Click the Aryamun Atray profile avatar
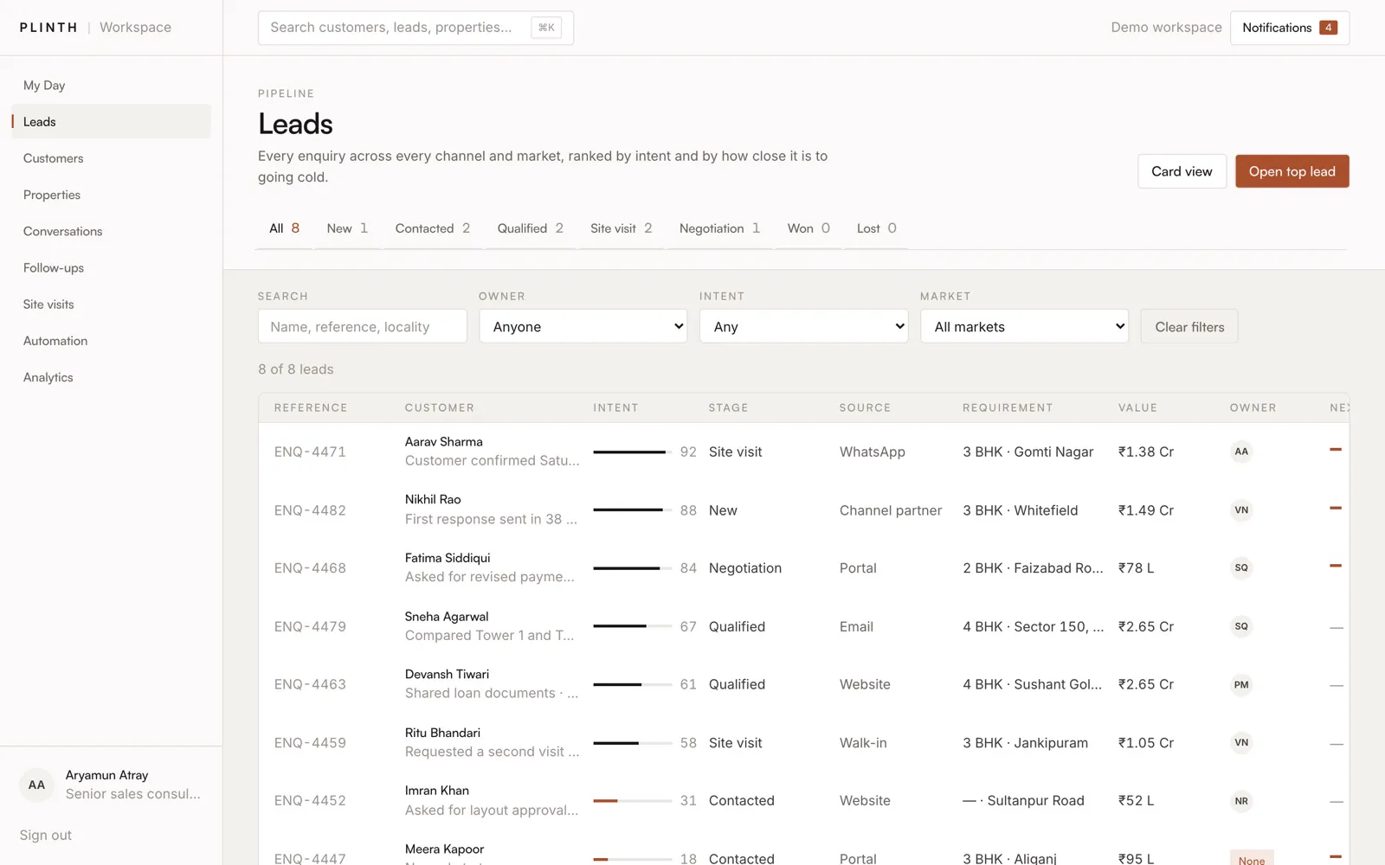The height and width of the screenshot is (865, 1385). 36,785
